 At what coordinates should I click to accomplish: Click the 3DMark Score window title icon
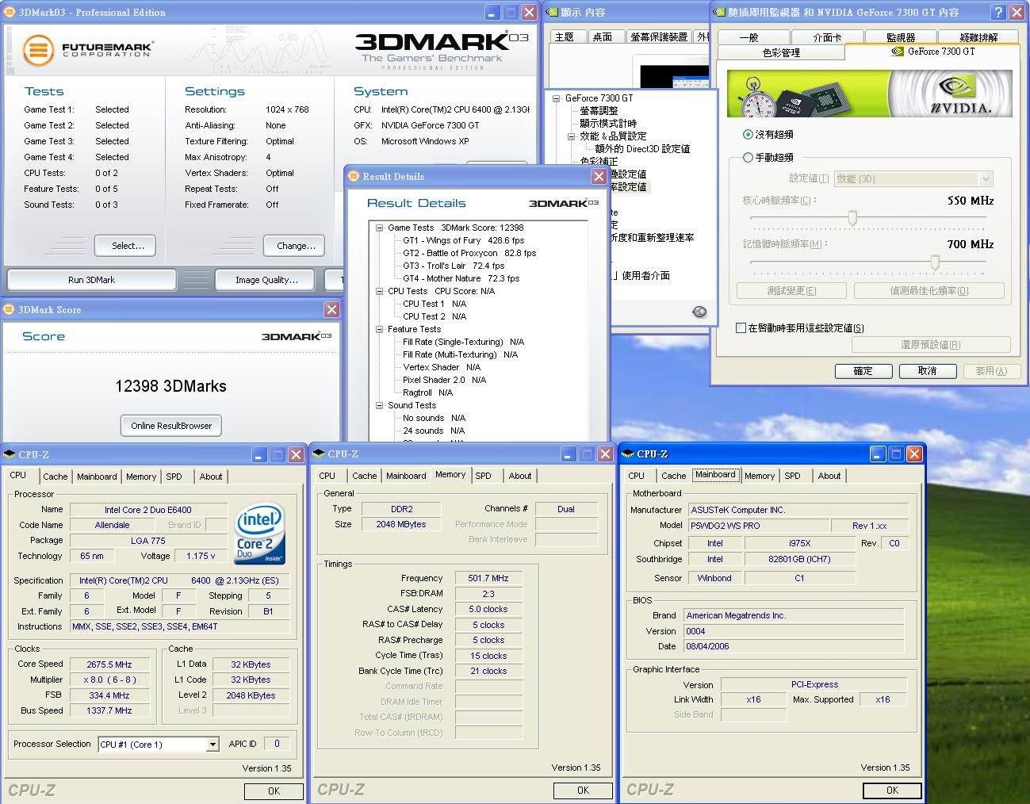10,309
